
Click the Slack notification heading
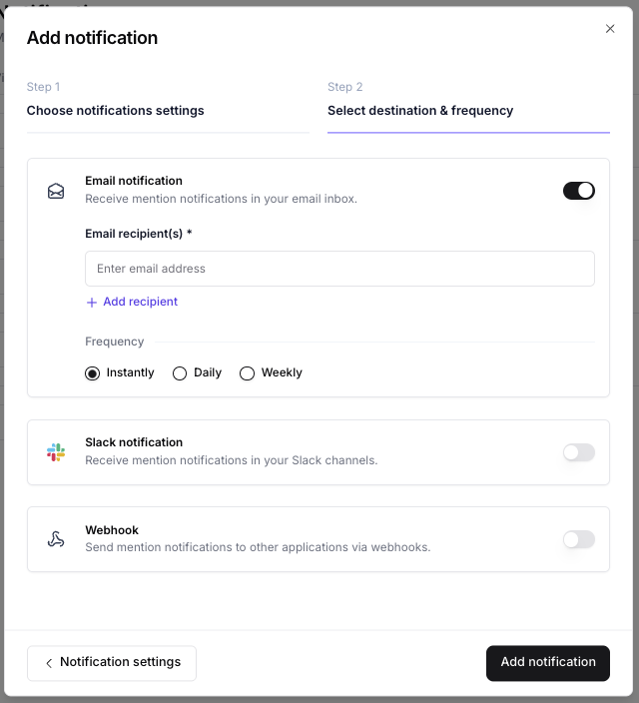coord(134,442)
